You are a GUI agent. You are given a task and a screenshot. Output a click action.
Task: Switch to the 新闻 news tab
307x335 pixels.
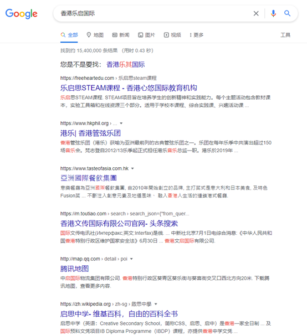point(121,35)
